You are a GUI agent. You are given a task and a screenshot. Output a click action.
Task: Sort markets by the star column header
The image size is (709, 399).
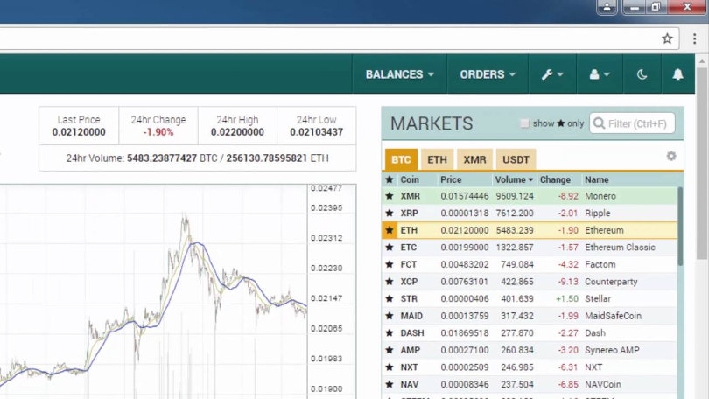click(390, 179)
